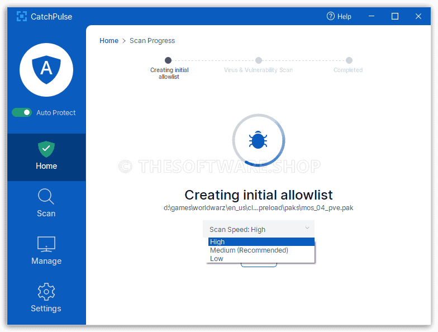Click the Completed step marker
Viewport: 438px width, 332px height.
(x=349, y=60)
